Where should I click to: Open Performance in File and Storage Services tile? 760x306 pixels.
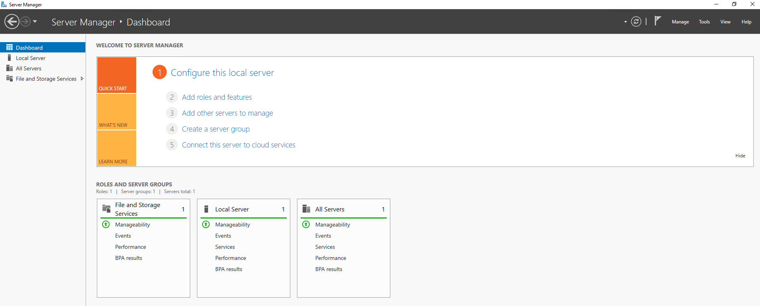[131, 247]
